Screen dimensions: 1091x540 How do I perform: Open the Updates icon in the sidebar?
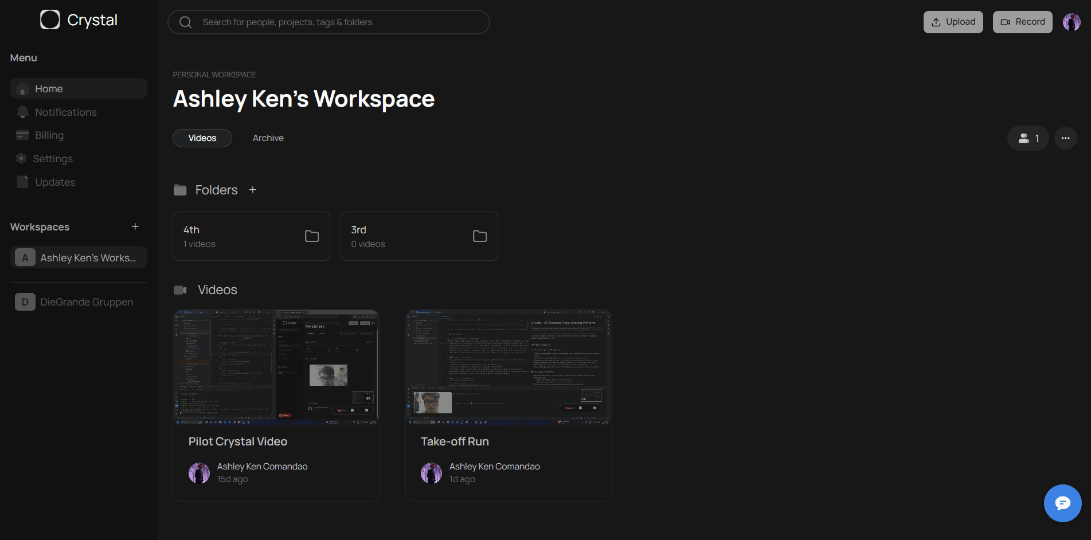pyautogui.click(x=22, y=182)
